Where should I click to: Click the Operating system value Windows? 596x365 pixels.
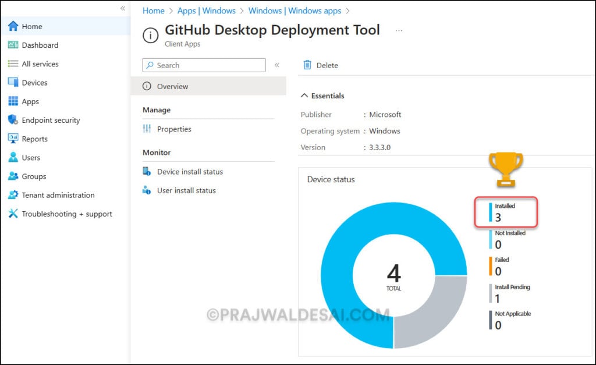(x=385, y=131)
